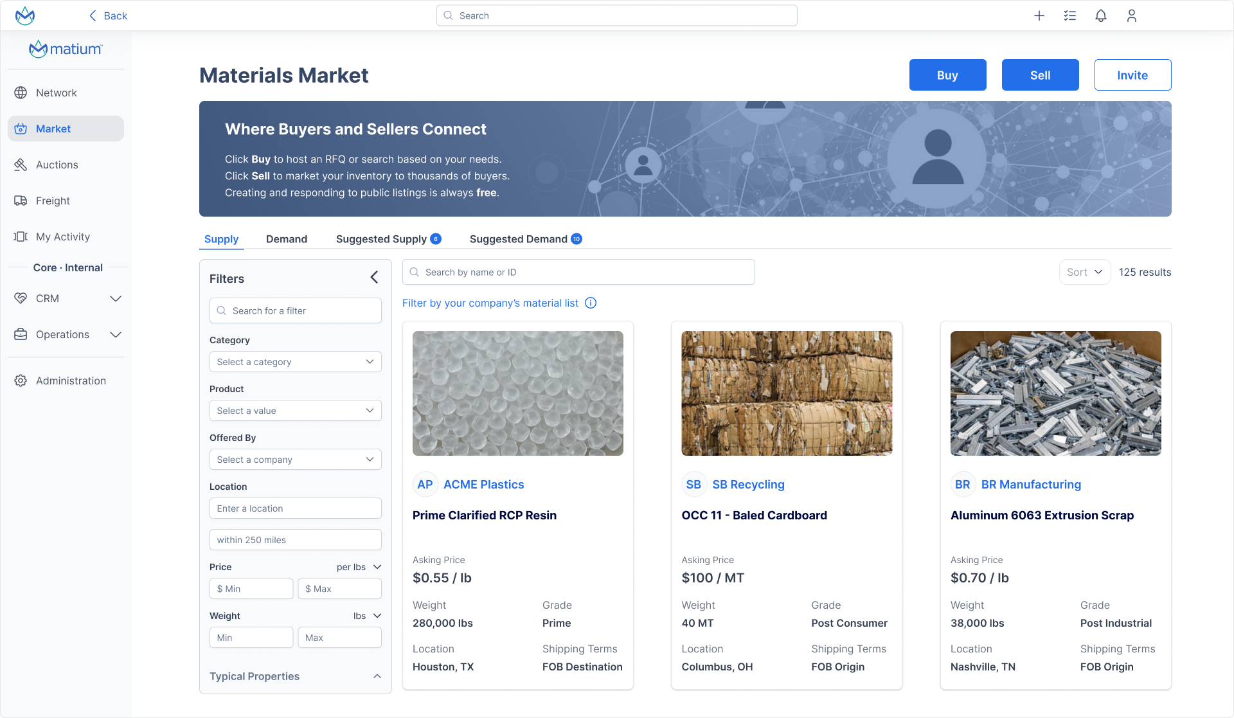Click the Buy button

947,75
